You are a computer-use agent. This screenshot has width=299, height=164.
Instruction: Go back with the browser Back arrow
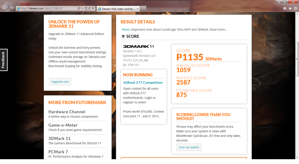5,8
